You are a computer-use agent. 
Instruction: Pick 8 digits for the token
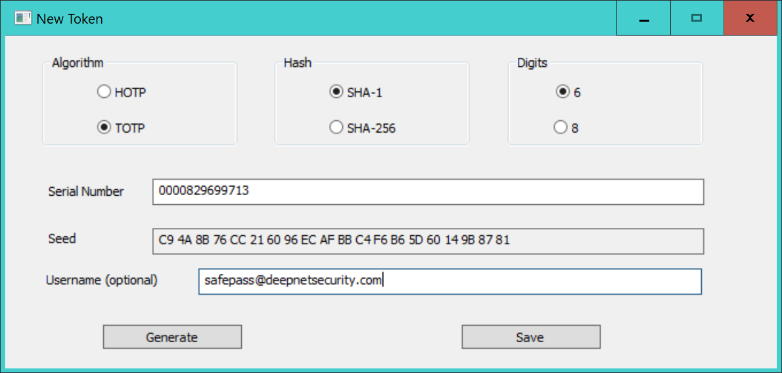coord(561,128)
